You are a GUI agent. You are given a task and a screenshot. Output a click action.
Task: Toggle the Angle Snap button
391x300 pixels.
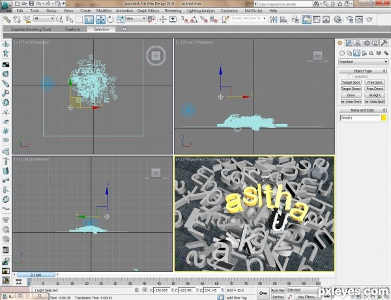[x=194, y=19]
